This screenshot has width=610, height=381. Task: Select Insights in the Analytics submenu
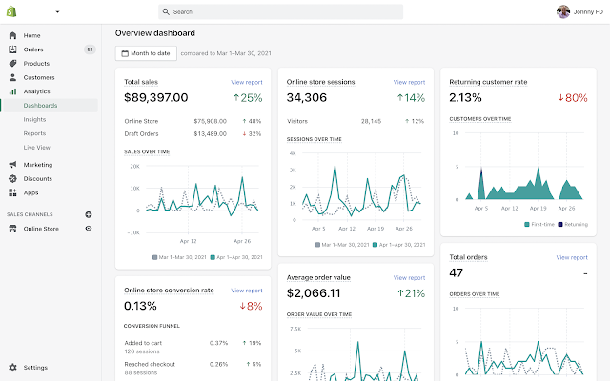point(34,119)
